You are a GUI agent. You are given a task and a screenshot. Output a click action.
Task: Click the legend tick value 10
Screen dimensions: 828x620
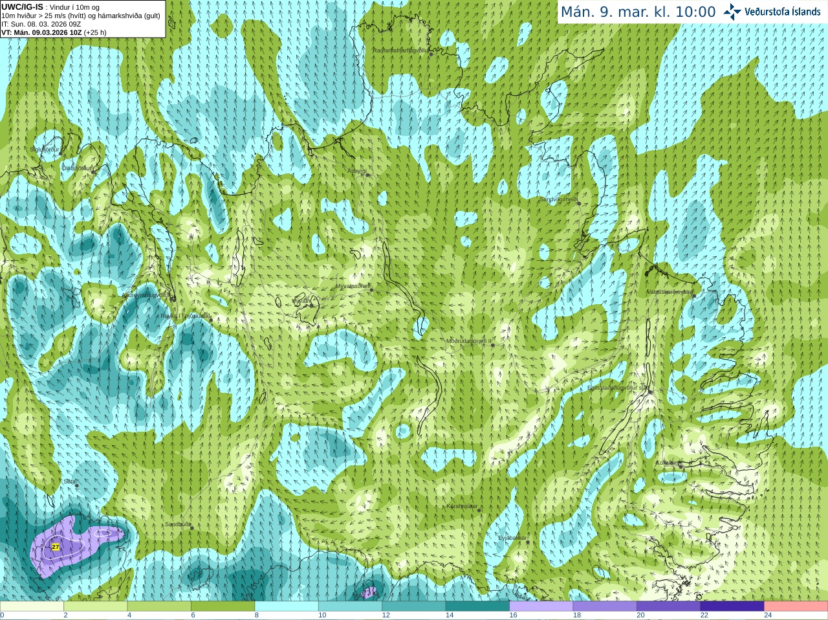coord(322,615)
